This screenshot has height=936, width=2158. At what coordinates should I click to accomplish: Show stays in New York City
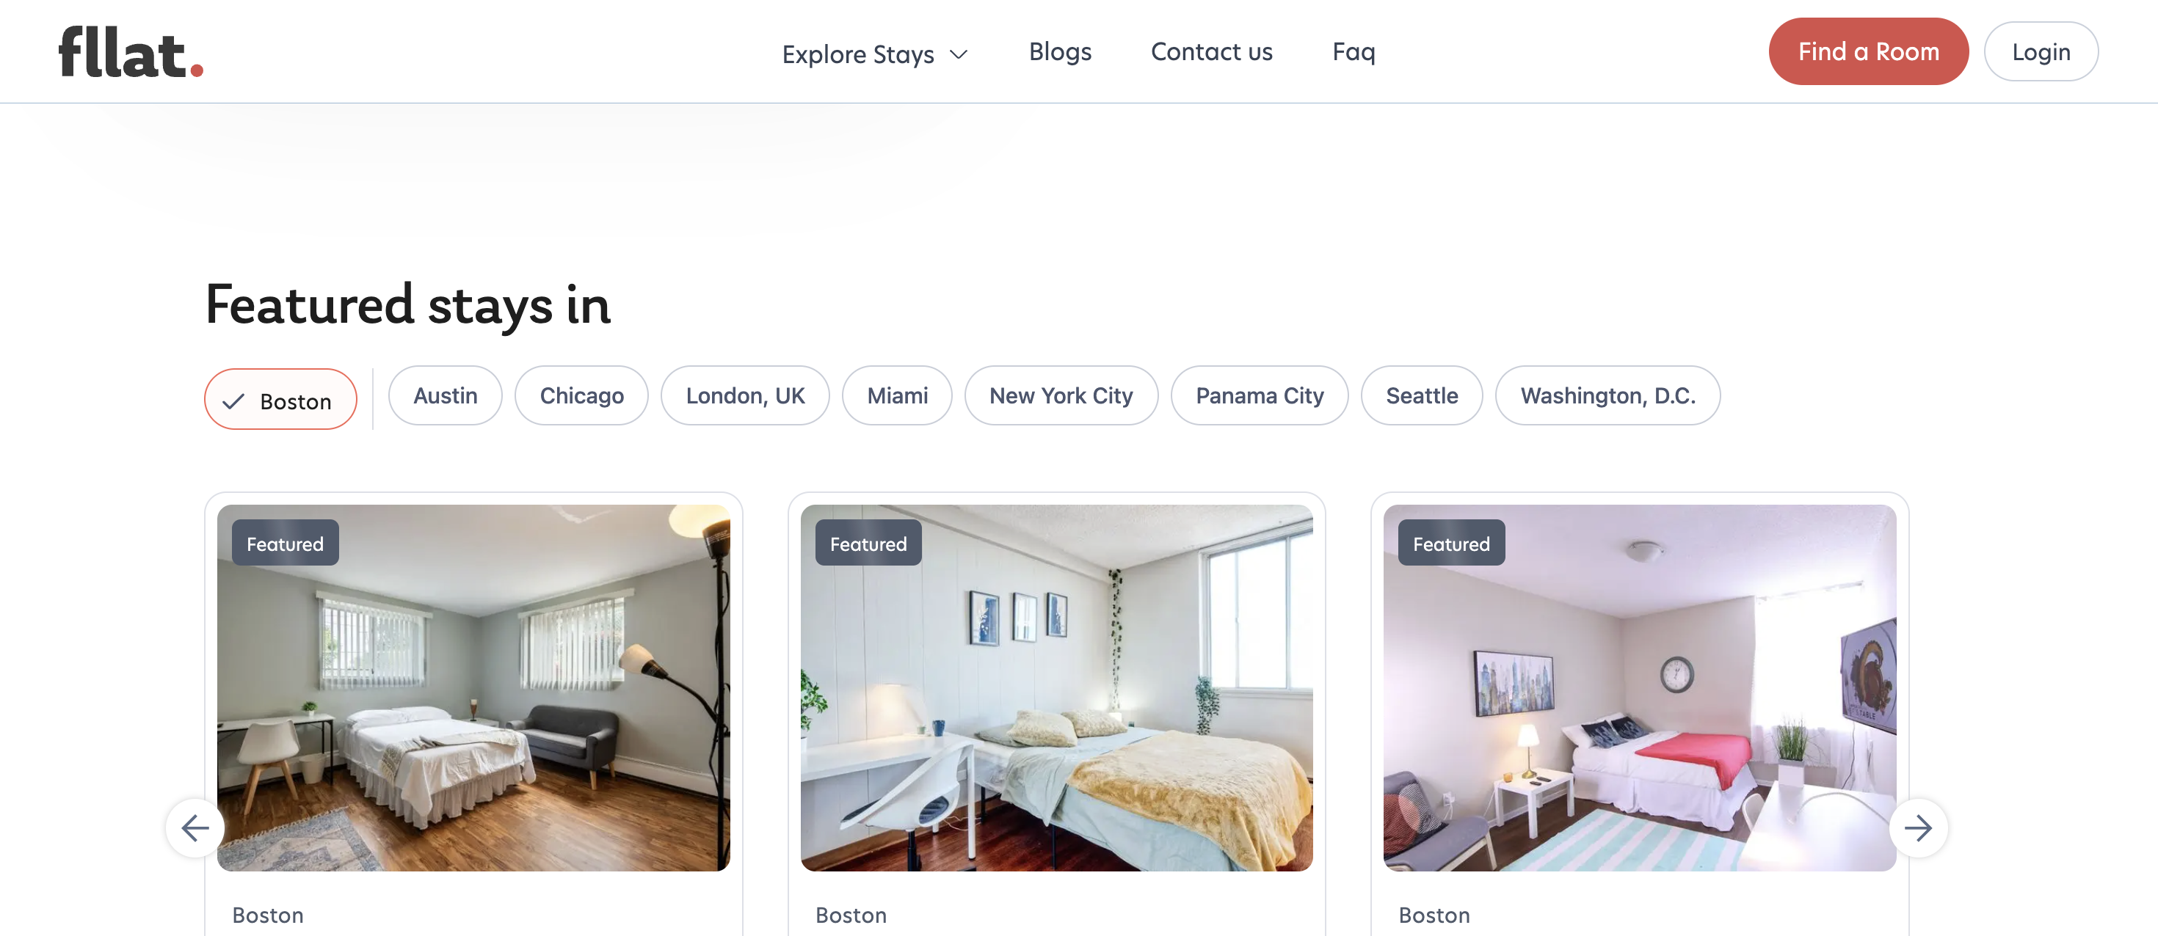tap(1061, 395)
